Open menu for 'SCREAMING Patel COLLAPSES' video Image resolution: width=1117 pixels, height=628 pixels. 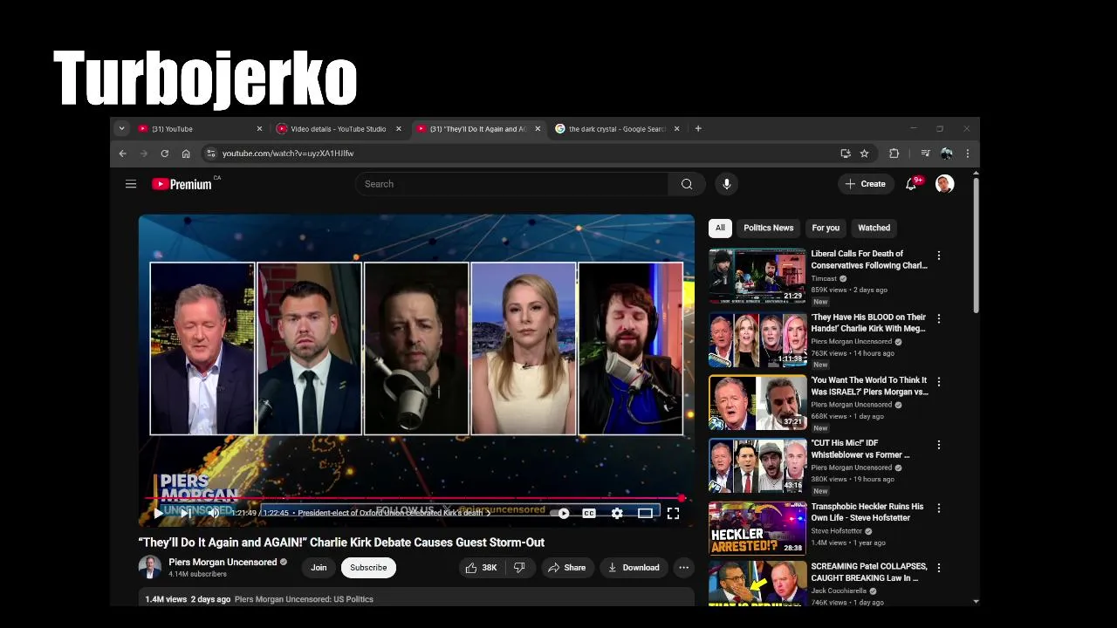[x=939, y=568]
